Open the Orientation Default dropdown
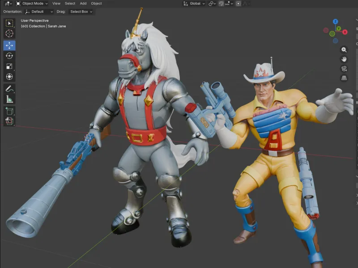 (39, 12)
